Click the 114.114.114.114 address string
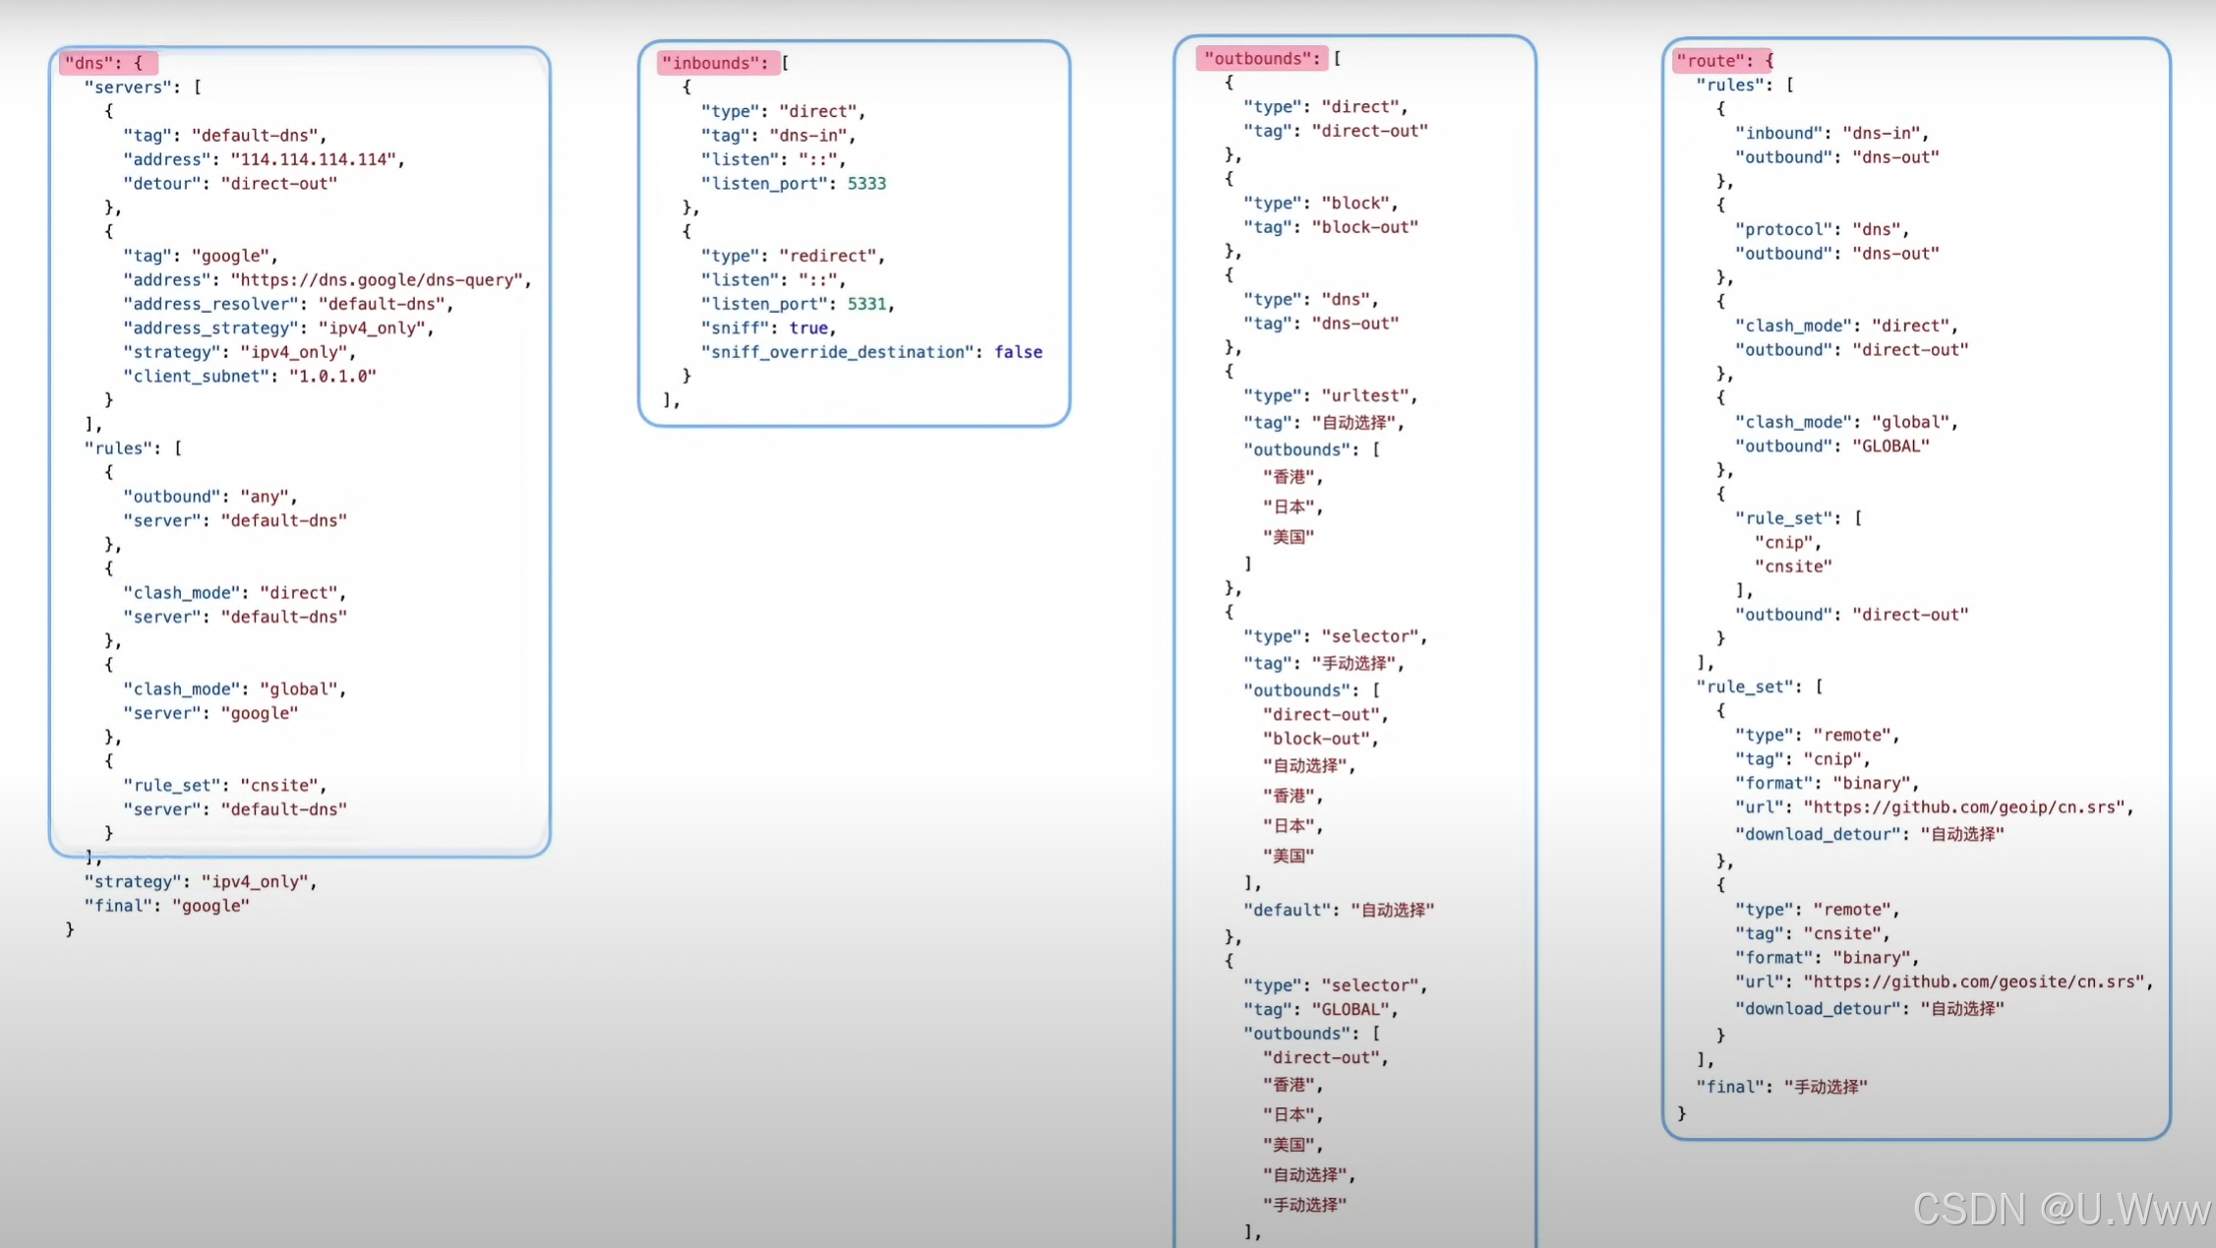This screenshot has width=2216, height=1248. tap(314, 159)
